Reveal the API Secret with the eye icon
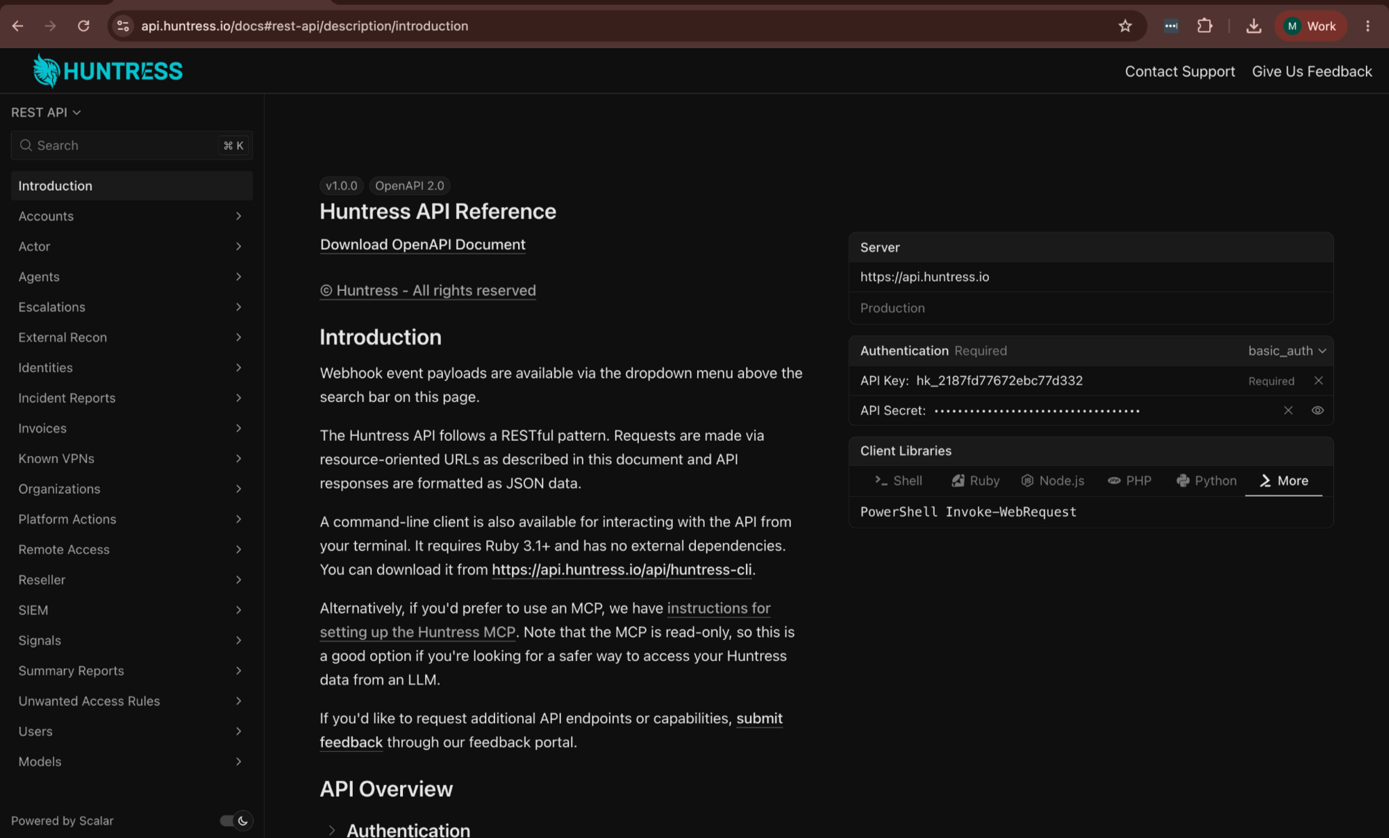 click(1317, 410)
